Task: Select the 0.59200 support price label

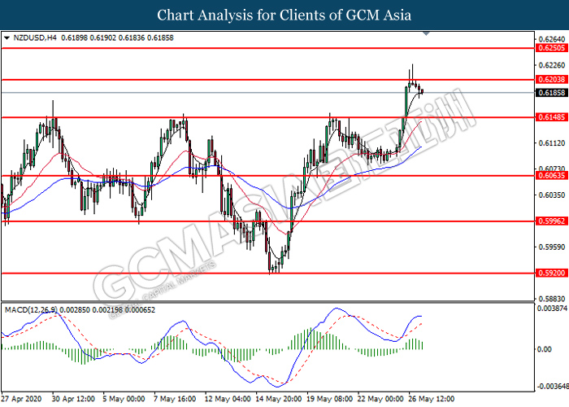Action: coord(552,273)
